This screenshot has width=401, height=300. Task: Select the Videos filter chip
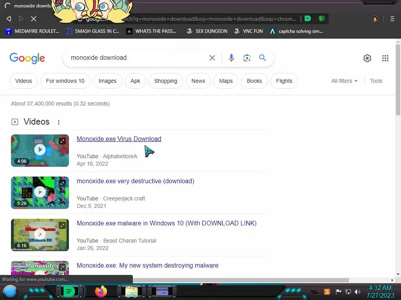(x=23, y=81)
